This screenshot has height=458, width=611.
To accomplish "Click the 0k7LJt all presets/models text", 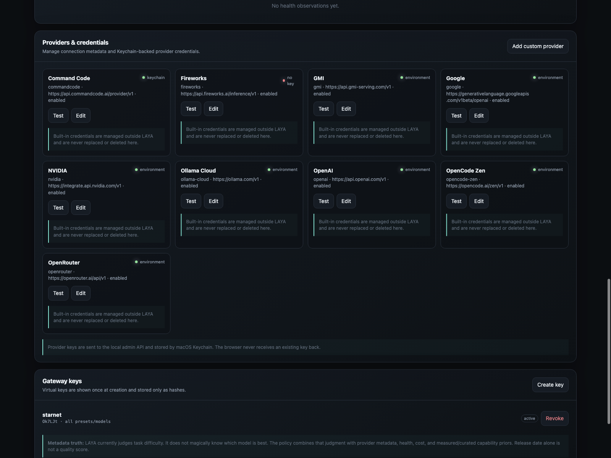I will pyautogui.click(x=76, y=421).
